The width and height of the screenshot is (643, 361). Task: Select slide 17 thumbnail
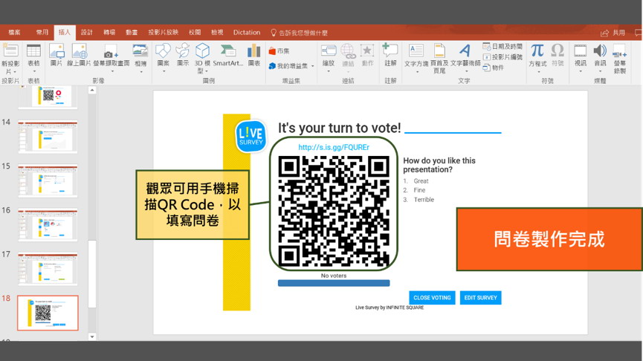(48, 268)
